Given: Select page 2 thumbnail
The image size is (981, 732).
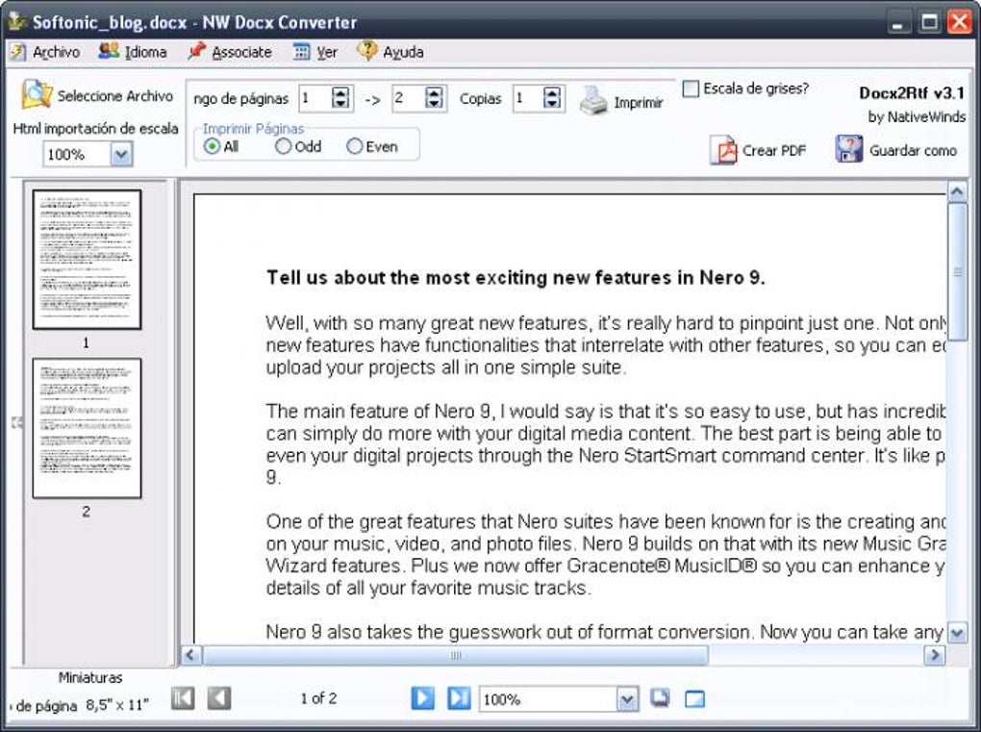Looking at the screenshot, I should (87, 429).
